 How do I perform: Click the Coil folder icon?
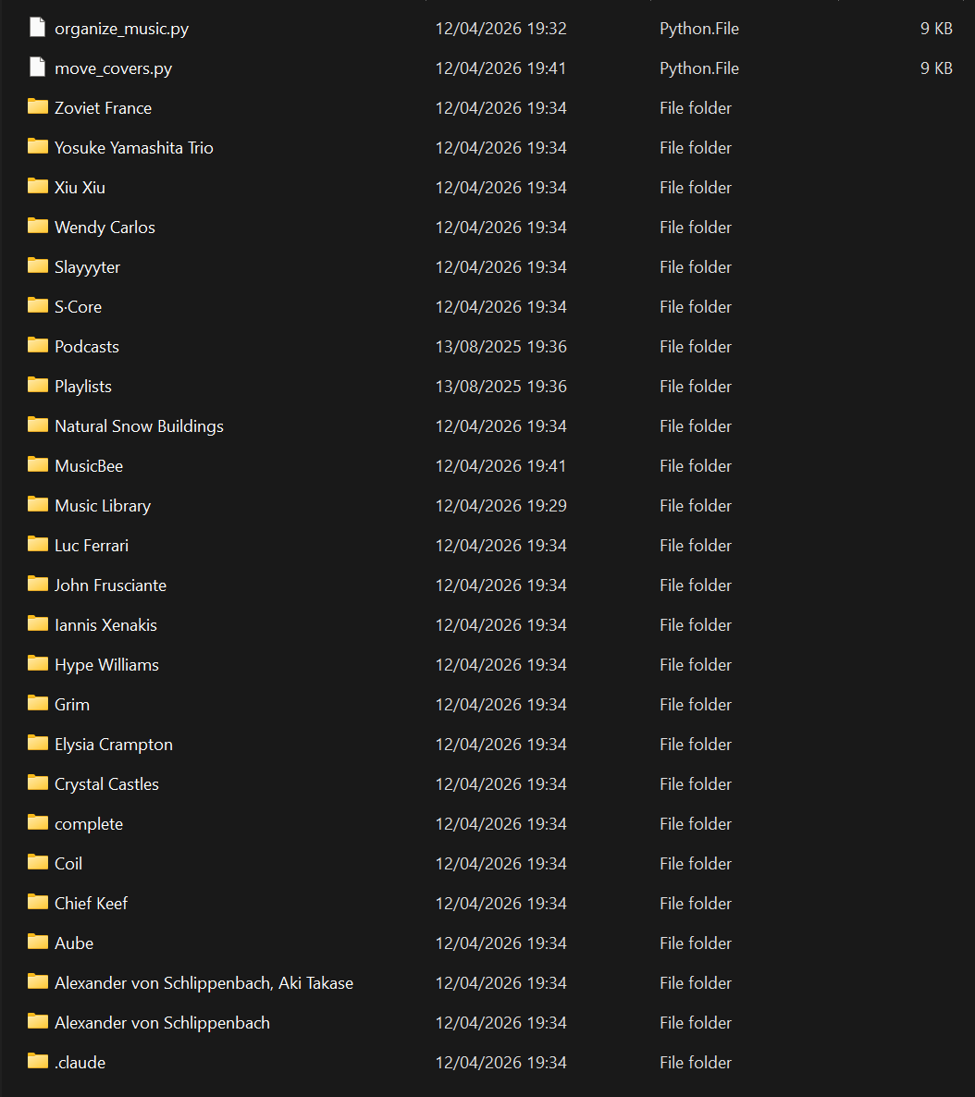pos(38,863)
